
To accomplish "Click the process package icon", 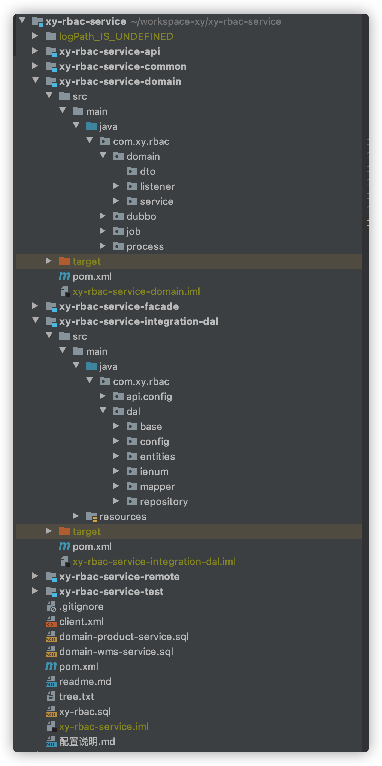I will click(118, 246).
